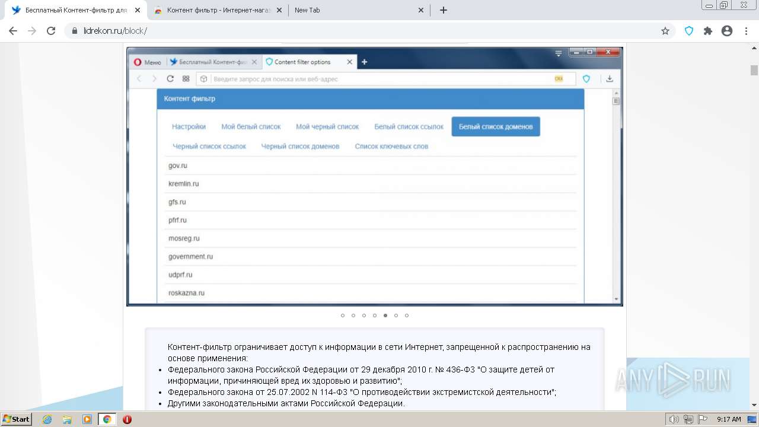759x427 pixels.
Task: View site security lock icon info
Action: [74, 31]
